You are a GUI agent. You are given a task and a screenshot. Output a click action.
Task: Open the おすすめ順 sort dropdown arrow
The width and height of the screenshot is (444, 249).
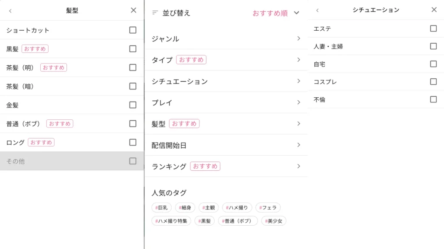point(297,13)
